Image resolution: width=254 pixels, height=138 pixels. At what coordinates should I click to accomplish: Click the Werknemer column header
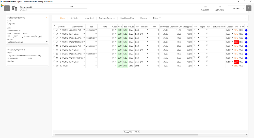77,26
